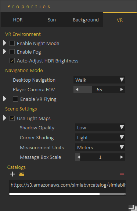Uncheck Auto-Adjust HDR Brightness

(12, 61)
